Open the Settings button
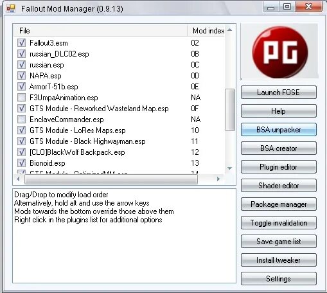 (279, 279)
